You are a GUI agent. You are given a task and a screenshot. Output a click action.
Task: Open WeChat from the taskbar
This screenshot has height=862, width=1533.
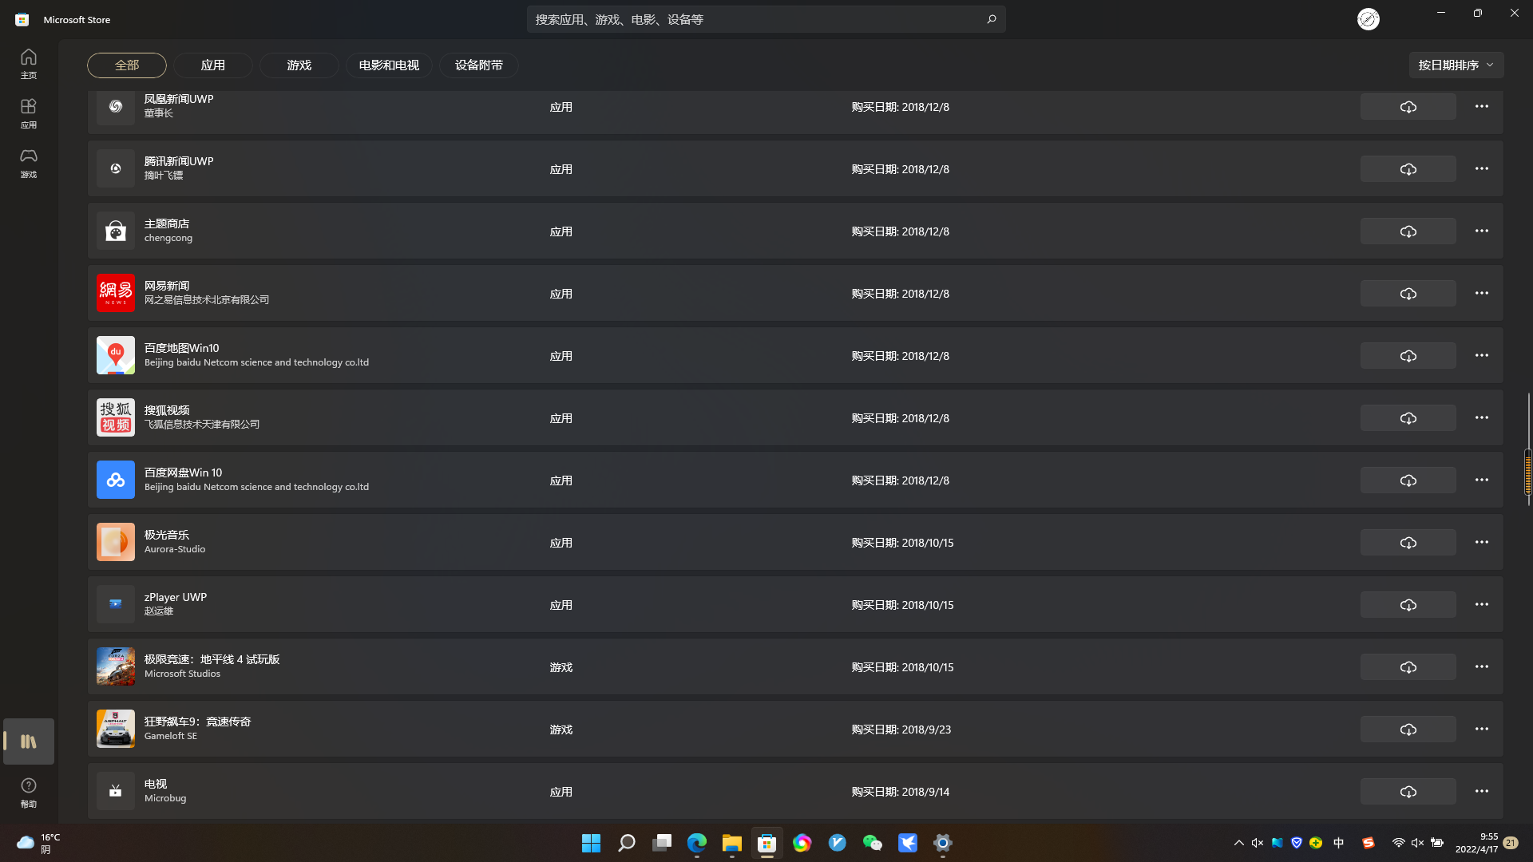[872, 843]
